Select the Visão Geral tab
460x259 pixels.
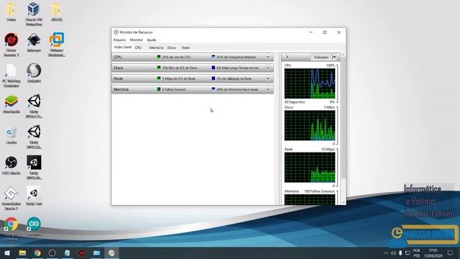(123, 47)
